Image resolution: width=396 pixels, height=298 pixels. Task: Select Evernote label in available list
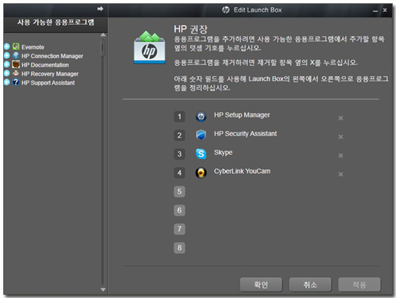(33, 47)
